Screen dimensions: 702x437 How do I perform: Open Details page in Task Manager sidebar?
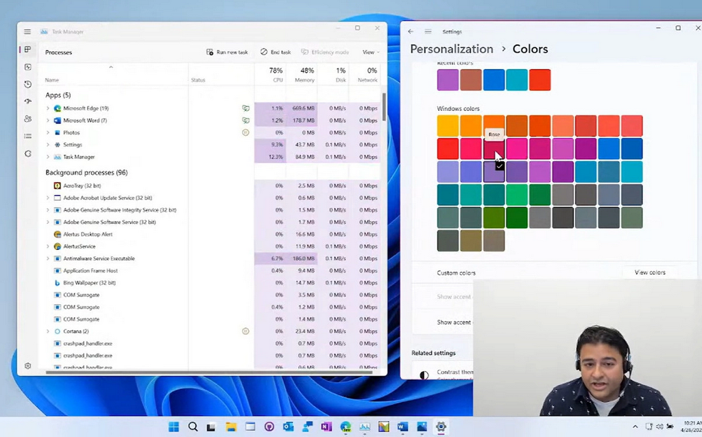(27, 136)
